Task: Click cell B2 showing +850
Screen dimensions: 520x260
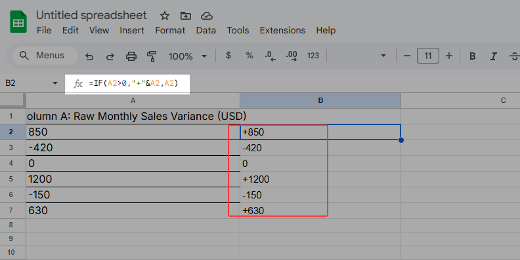Action: point(320,132)
